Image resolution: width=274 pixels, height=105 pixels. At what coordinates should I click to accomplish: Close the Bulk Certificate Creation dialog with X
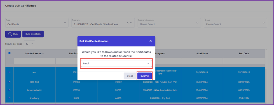click(x=151, y=41)
